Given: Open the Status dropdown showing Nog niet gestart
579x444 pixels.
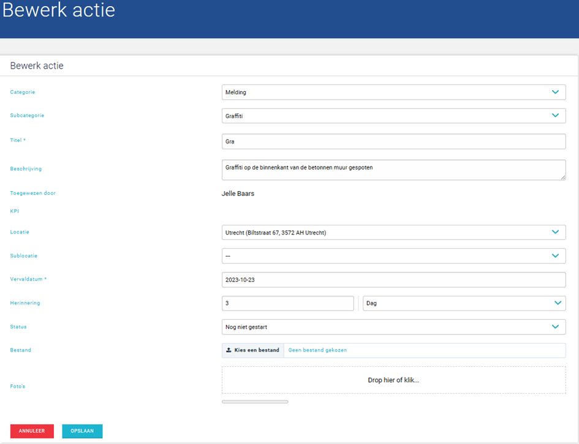Looking at the screenshot, I should click(393, 327).
